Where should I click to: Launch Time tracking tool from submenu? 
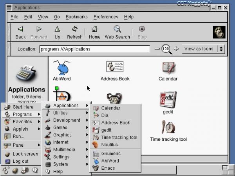[x=116, y=137]
